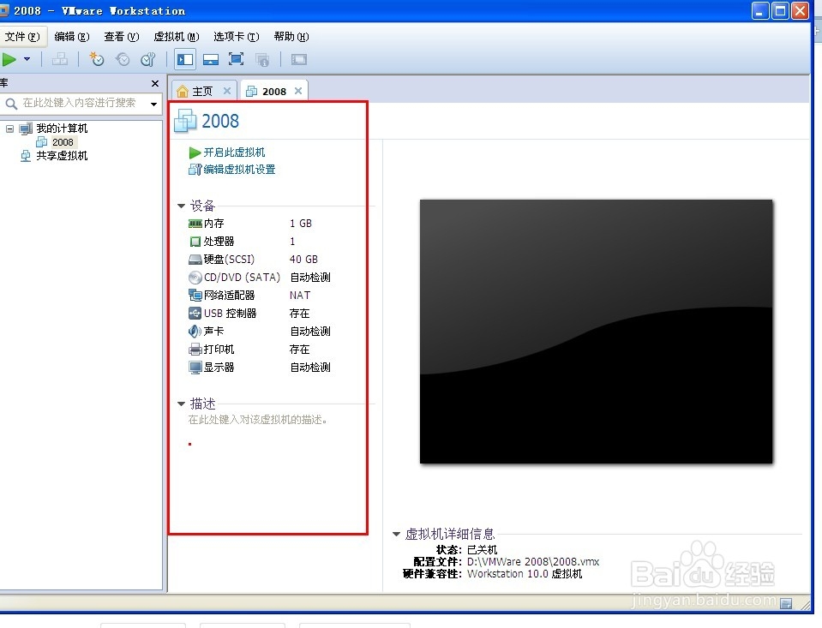Click the USB 控制器 icon

pyautogui.click(x=195, y=314)
